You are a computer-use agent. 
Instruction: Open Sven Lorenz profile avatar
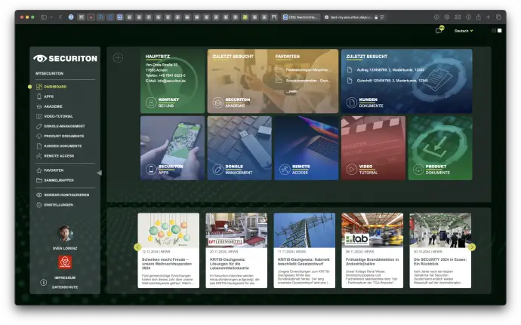point(65,233)
